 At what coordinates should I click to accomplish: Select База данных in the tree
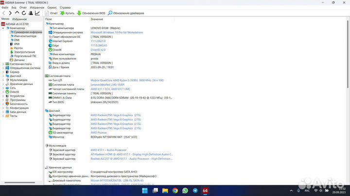16,112
